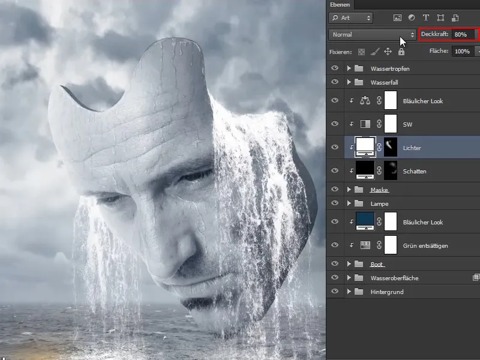
Task: Lock transparent pixels icon next to Fixieren
Action: click(x=361, y=52)
